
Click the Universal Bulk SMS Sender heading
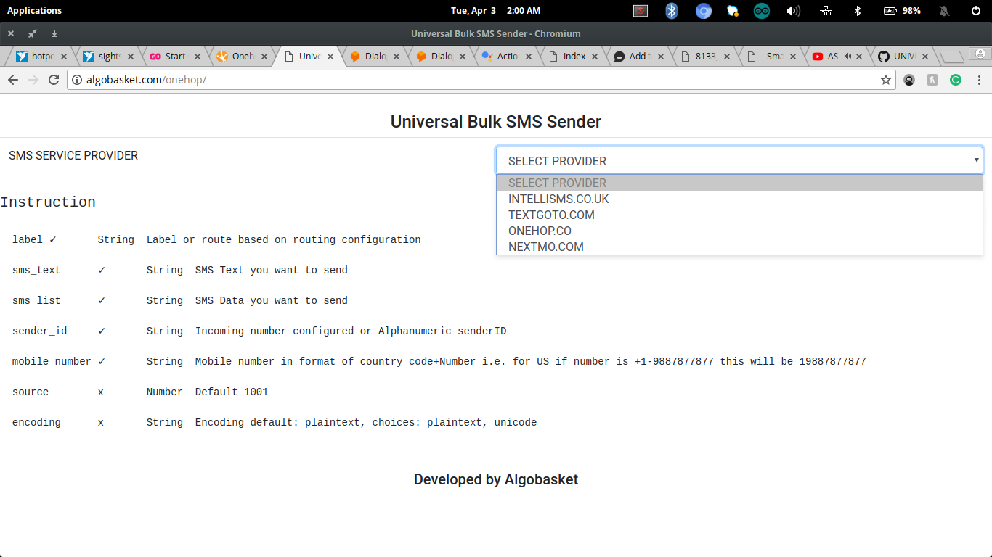pyautogui.click(x=496, y=122)
